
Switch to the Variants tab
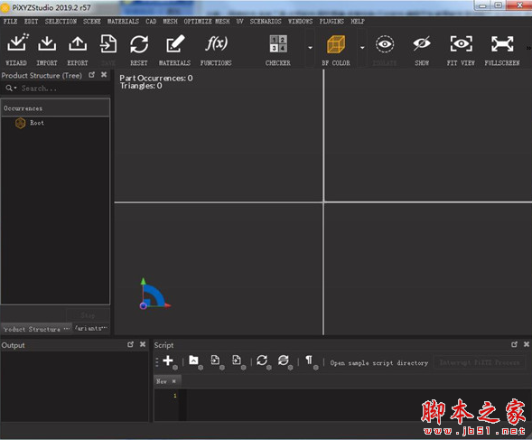[91, 329]
